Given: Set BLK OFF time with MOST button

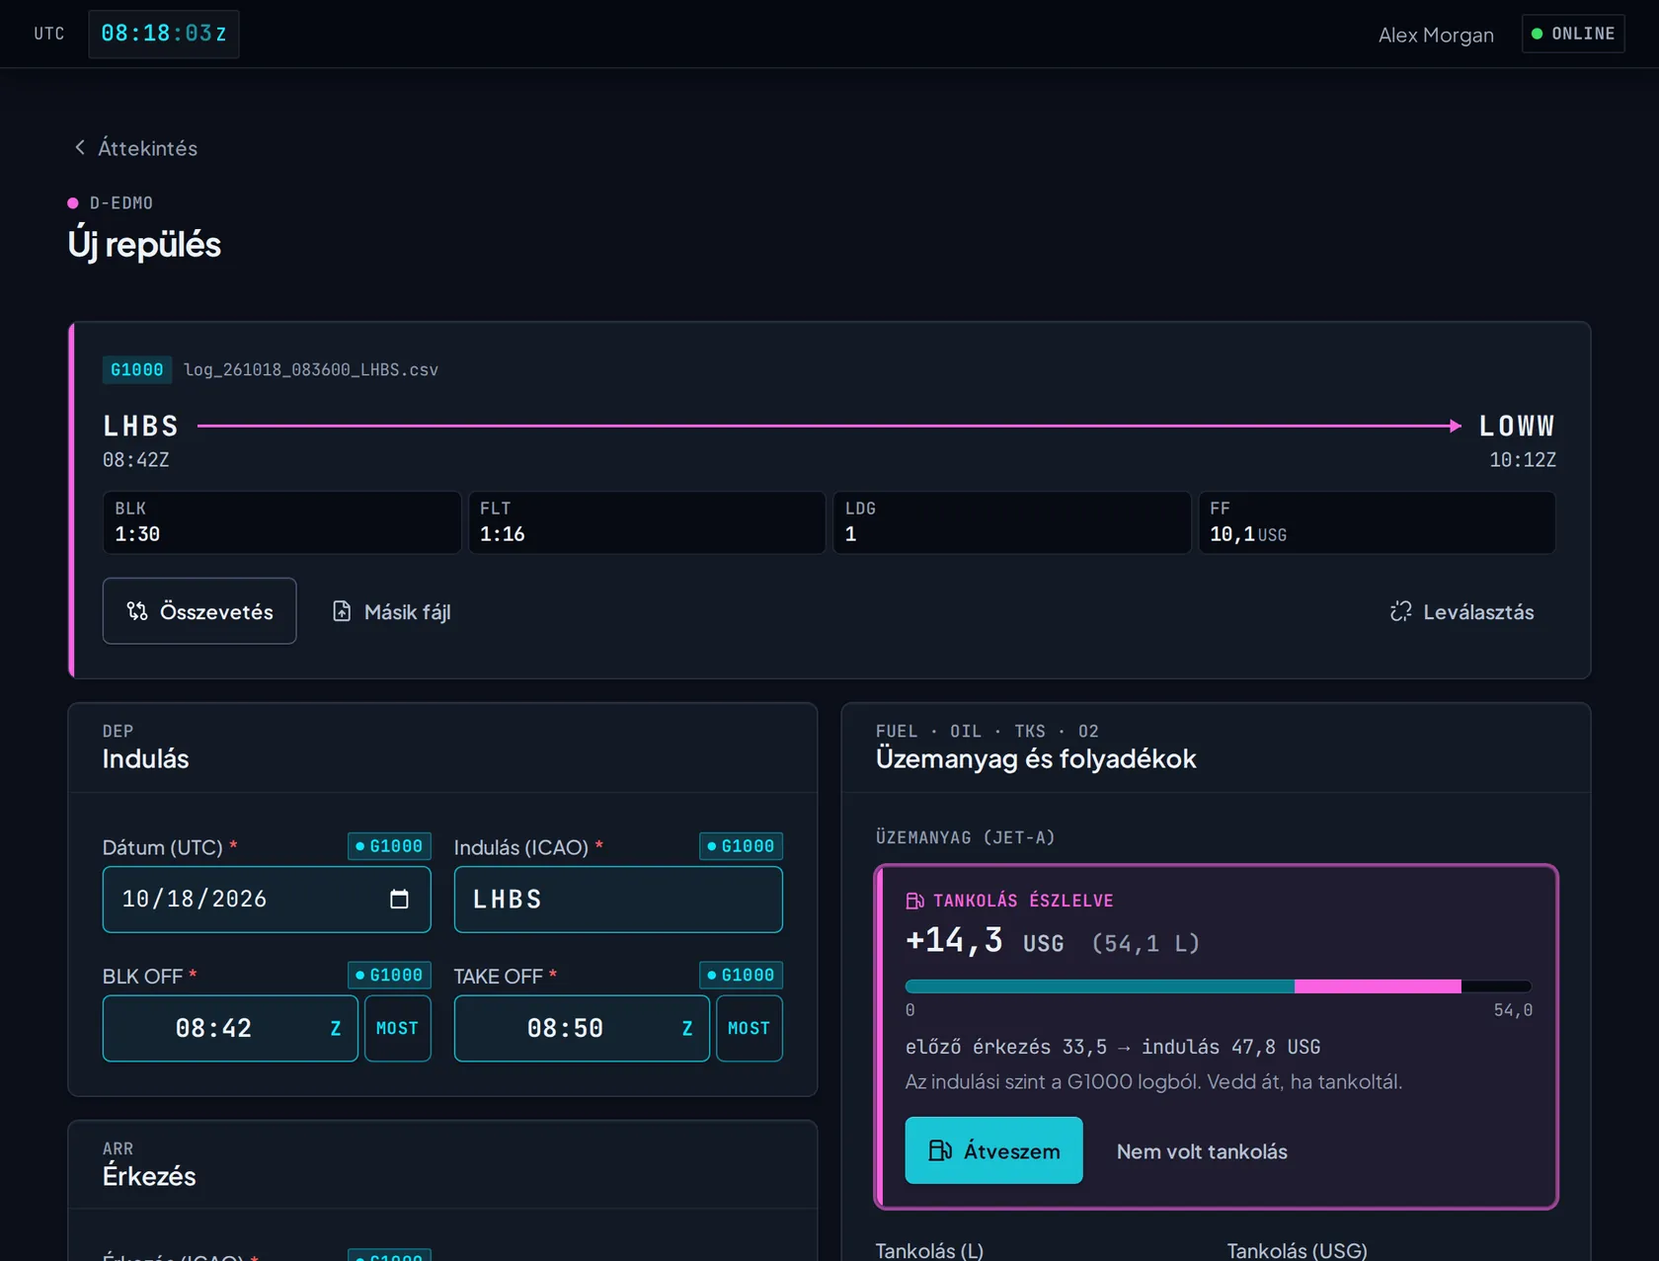Looking at the screenshot, I should (x=398, y=1028).
